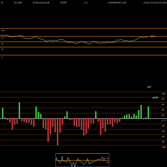Click the -40 label on MR axis
This screenshot has width=167, height=167.
[163, 131]
